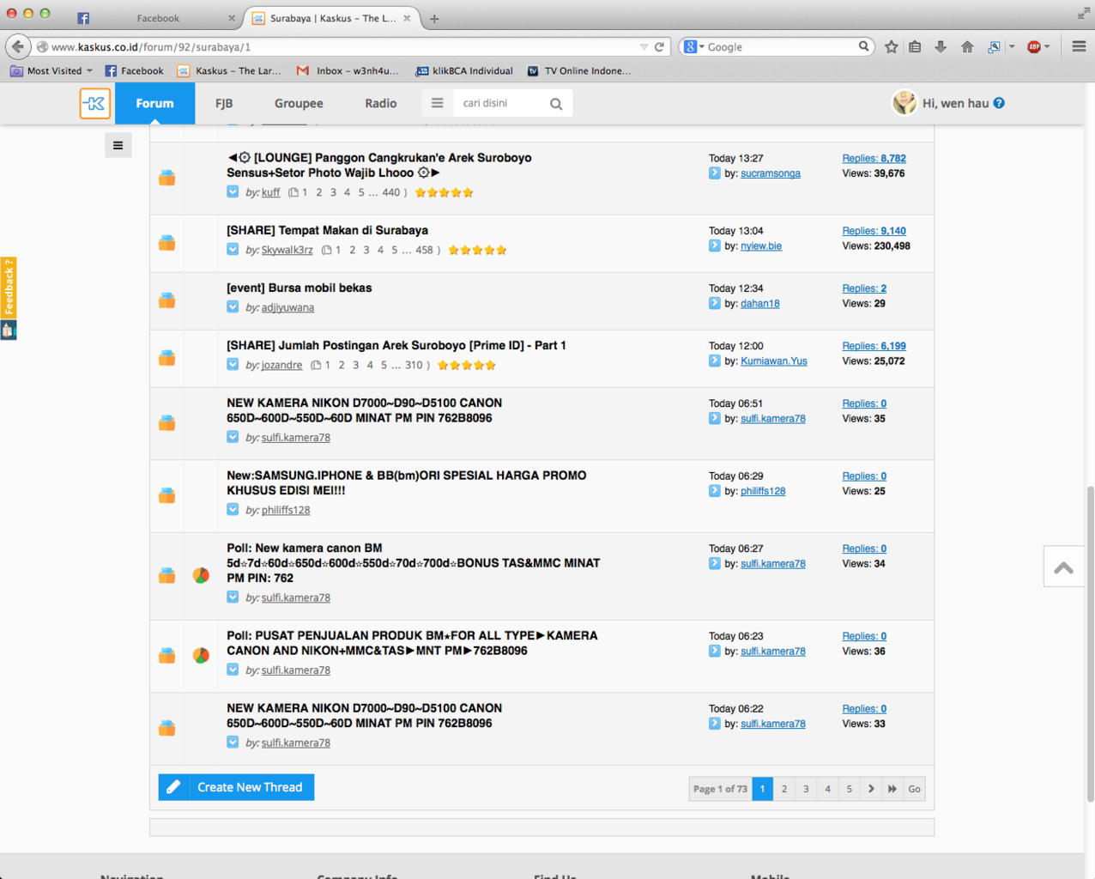This screenshot has width=1095, height=879.
Task: Open the Most Visited bookmarks dropdown
Action: (x=51, y=71)
